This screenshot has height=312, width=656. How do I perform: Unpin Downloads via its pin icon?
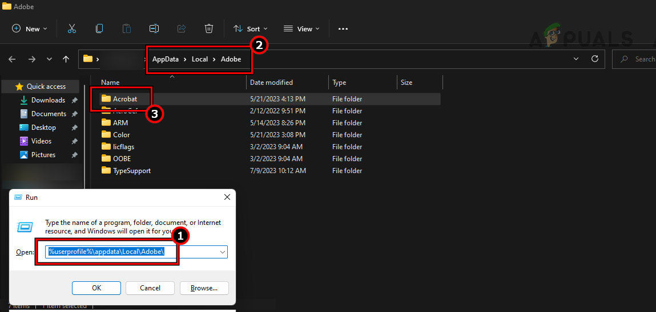[x=74, y=100]
